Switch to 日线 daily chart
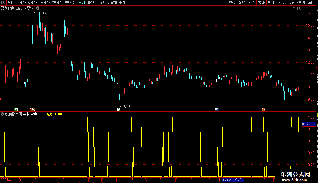 pos(82,3)
